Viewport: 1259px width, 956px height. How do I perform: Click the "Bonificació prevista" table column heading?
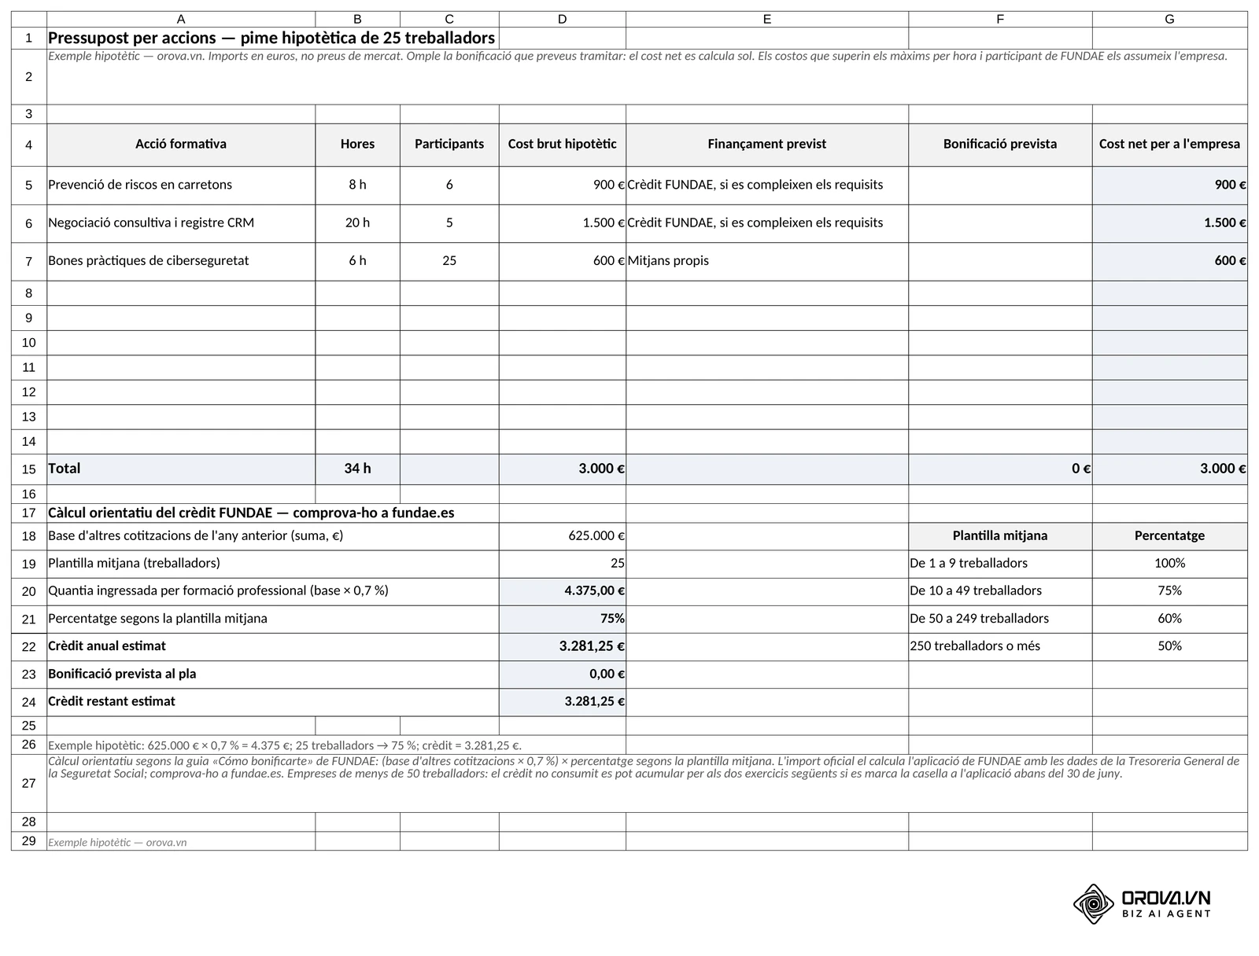pos(1000,145)
